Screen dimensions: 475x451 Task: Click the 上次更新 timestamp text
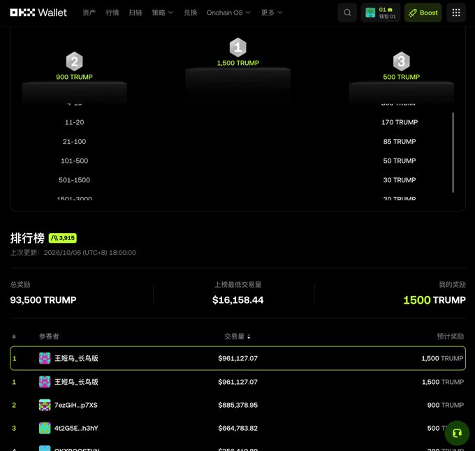[x=73, y=253]
